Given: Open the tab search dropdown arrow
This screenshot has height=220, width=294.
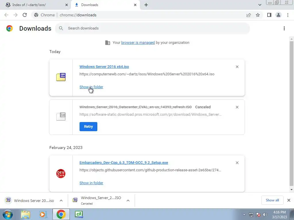Looking at the screenshot, I should (260, 5).
